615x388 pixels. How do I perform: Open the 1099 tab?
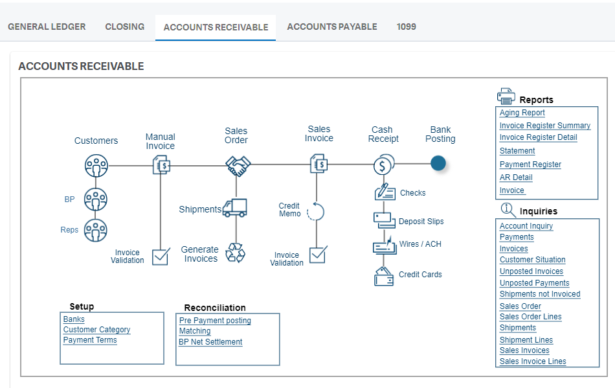click(x=407, y=27)
